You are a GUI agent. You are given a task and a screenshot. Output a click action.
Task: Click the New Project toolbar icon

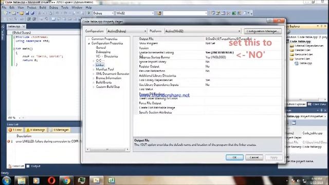pos(6,13)
